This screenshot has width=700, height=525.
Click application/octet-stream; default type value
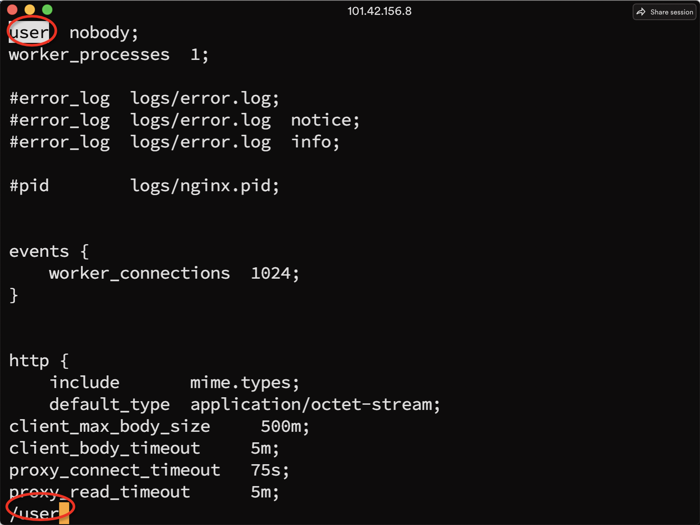pyautogui.click(x=315, y=405)
